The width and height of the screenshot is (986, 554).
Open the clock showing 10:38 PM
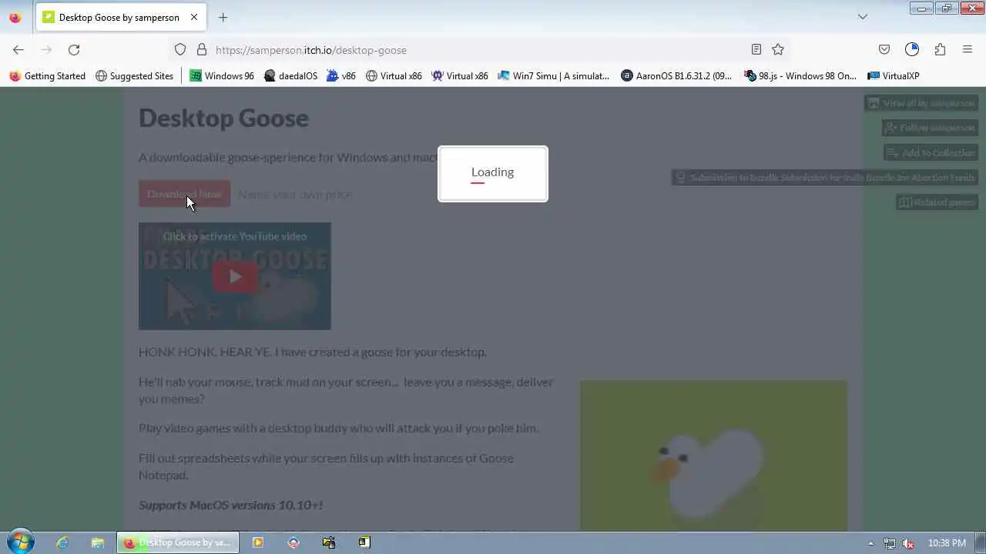(947, 543)
